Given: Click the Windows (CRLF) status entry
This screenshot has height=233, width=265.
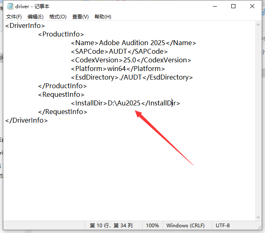Looking at the screenshot, I should pyautogui.click(x=185, y=225).
